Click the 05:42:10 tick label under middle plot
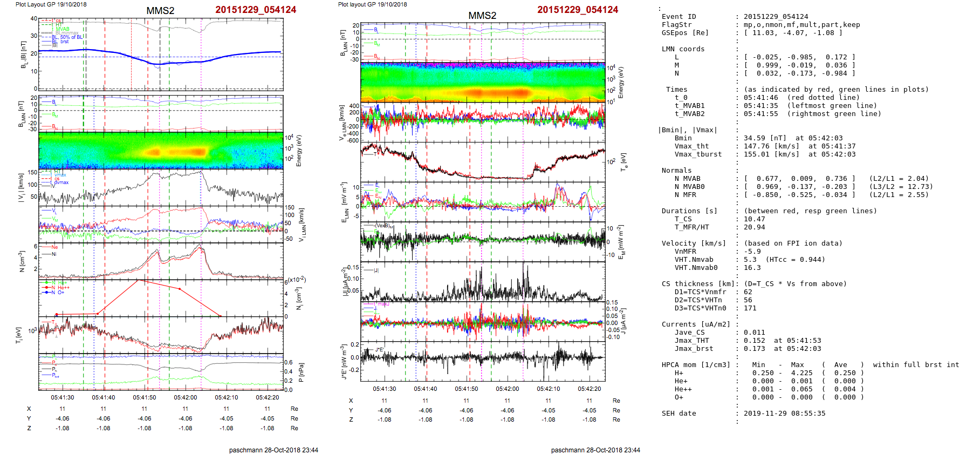Image resolution: width=973 pixels, height=454 pixels. pyautogui.click(x=549, y=389)
